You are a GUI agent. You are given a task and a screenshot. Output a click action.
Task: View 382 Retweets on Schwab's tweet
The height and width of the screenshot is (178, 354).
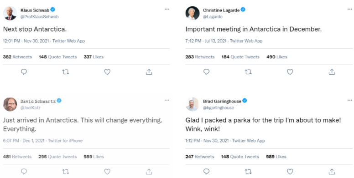(17, 57)
